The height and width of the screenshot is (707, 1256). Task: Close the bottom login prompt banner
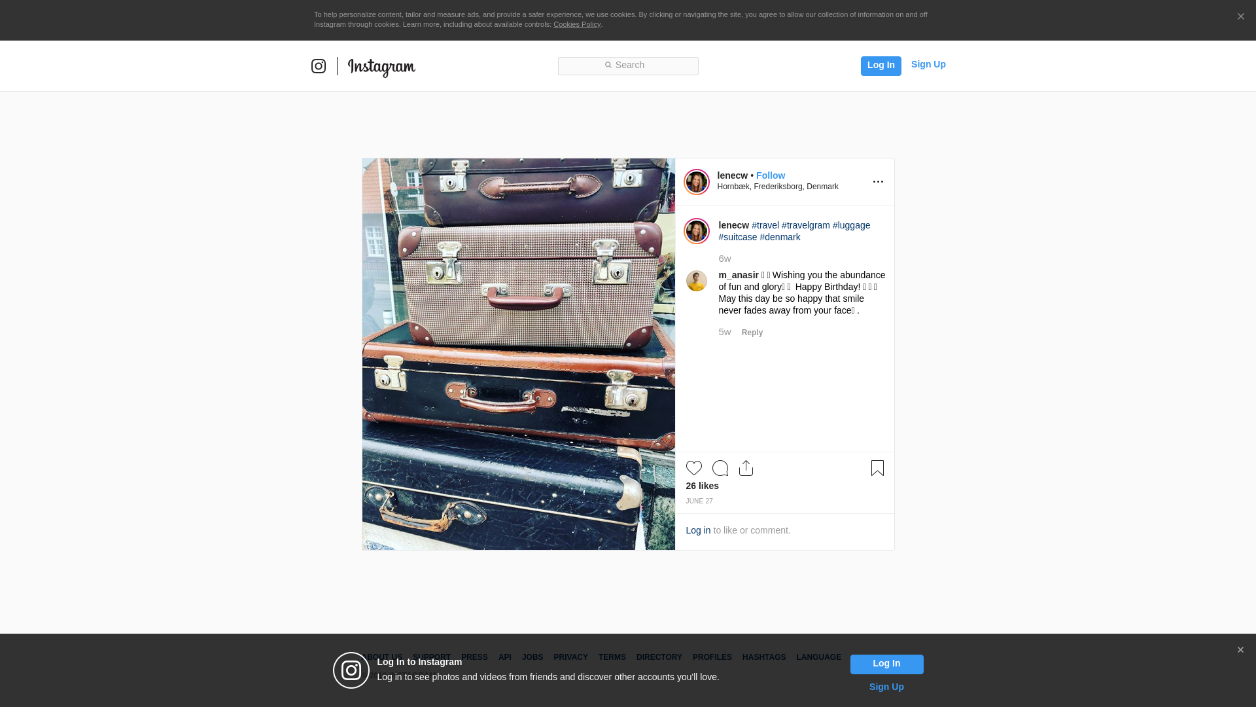[x=1240, y=650]
